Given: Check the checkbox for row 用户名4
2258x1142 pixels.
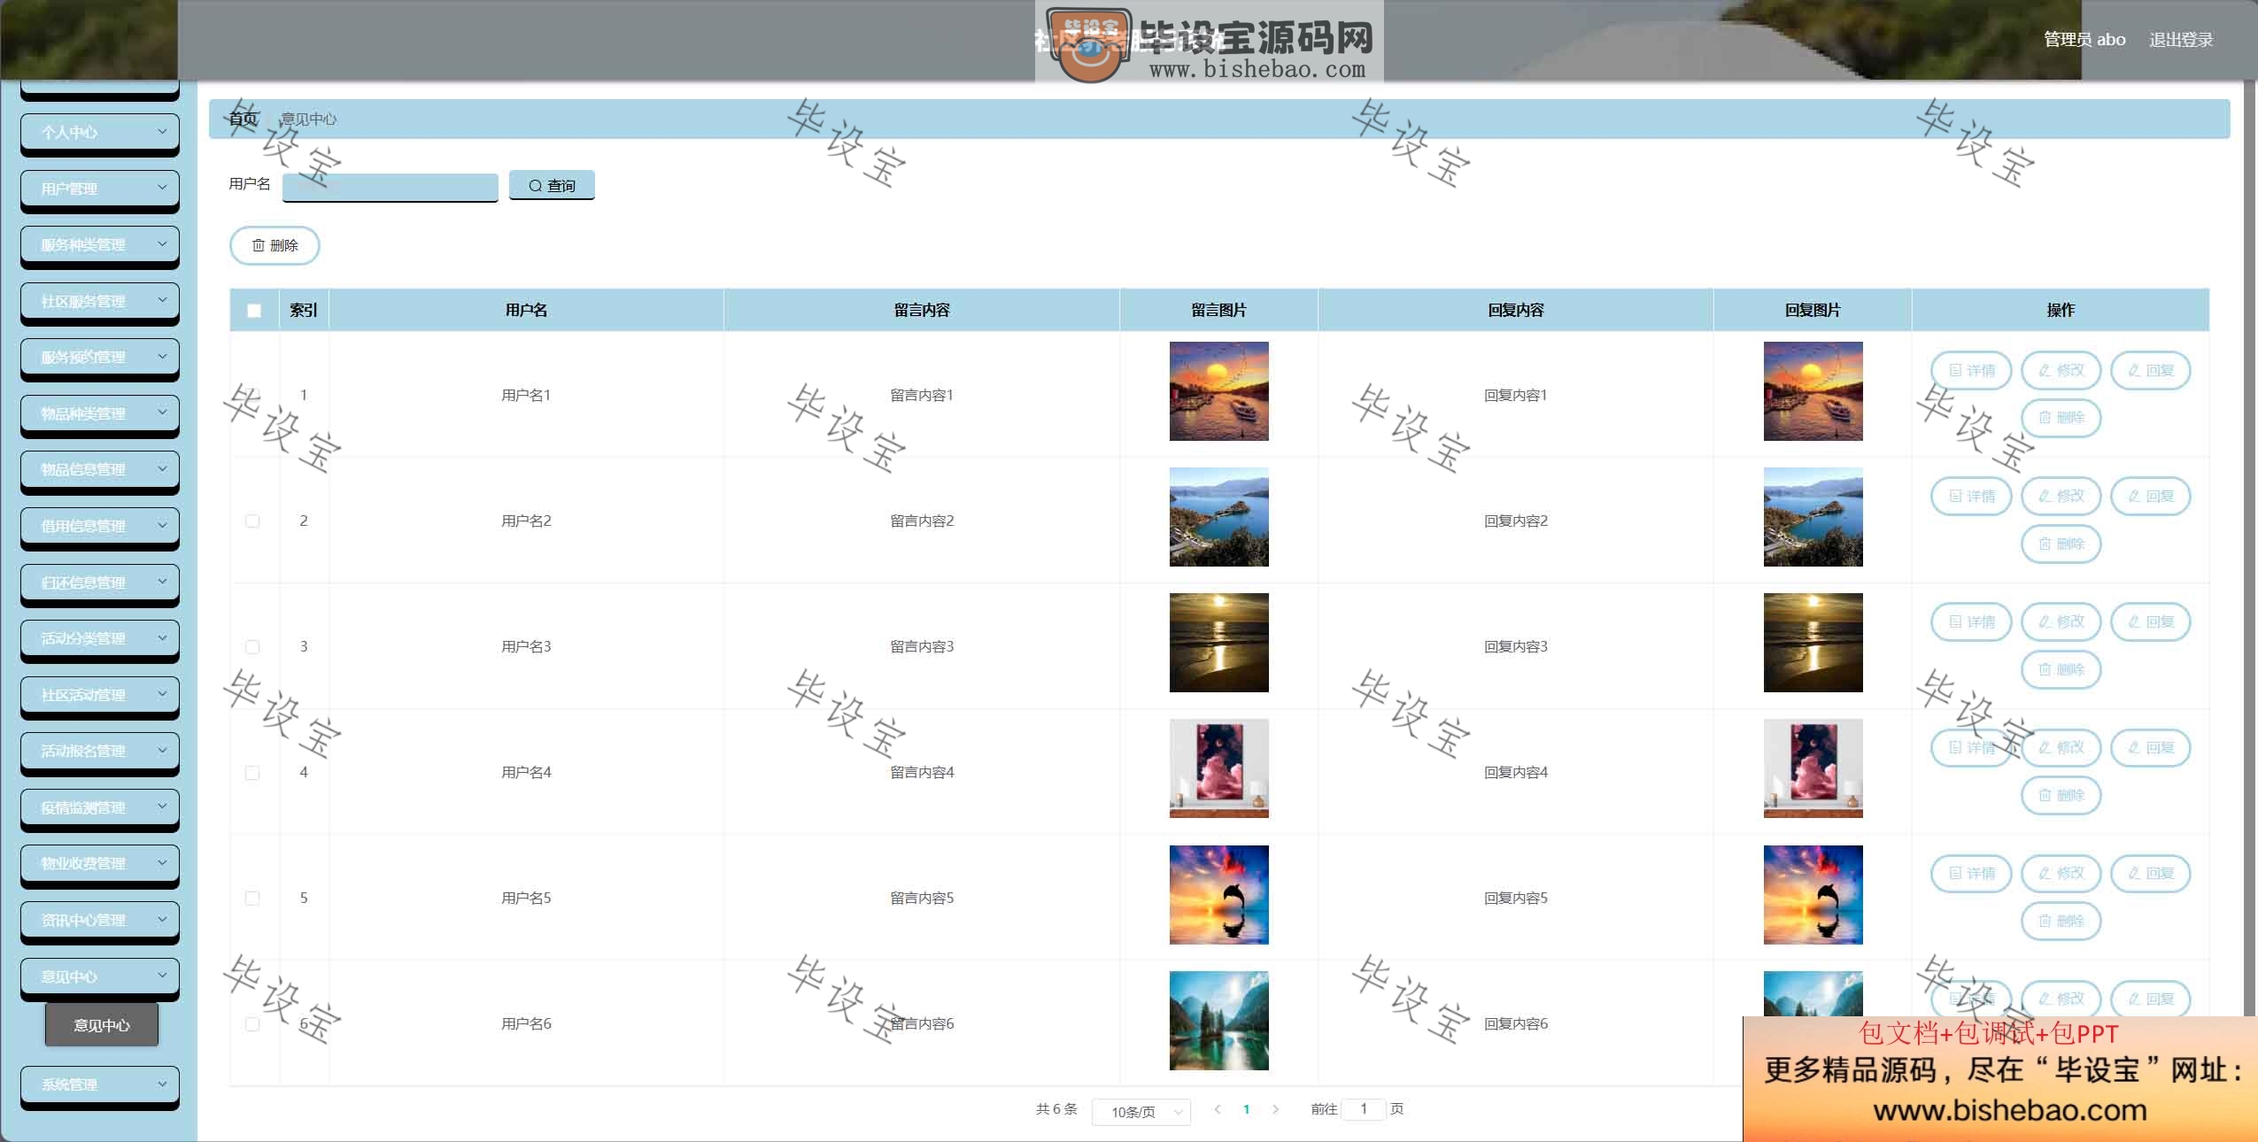Looking at the screenshot, I should [252, 772].
